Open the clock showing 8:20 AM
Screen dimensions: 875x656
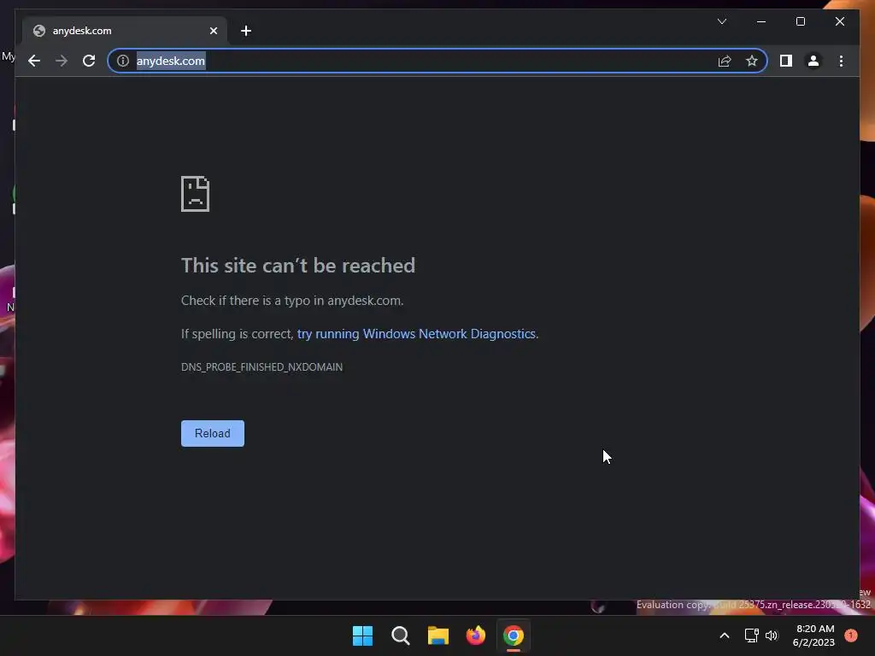(813, 635)
